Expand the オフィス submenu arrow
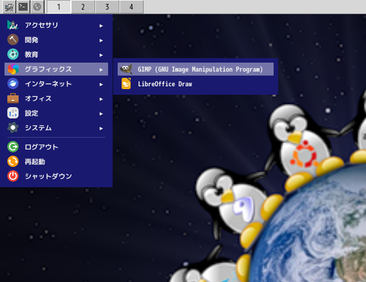This screenshot has height=282, width=366. (101, 99)
